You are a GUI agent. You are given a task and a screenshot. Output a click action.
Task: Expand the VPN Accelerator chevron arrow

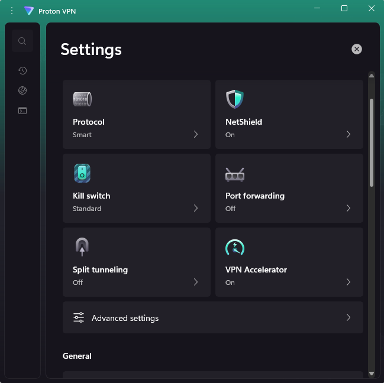(x=348, y=282)
